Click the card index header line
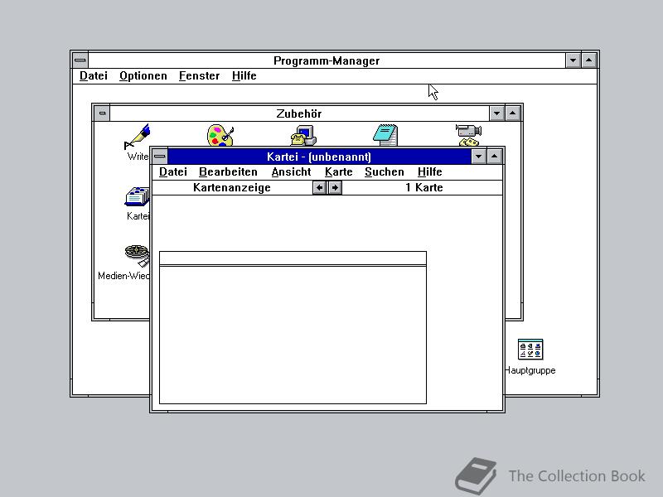The height and width of the screenshot is (497, 663). click(x=293, y=258)
